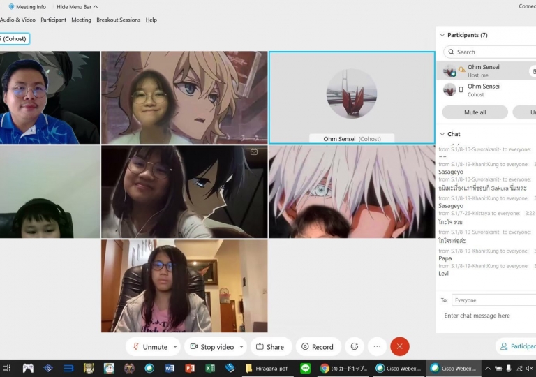The image size is (536, 377).
Task: Click the phone device icon beside cohost Ohm Sensei
Action: [x=461, y=89]
